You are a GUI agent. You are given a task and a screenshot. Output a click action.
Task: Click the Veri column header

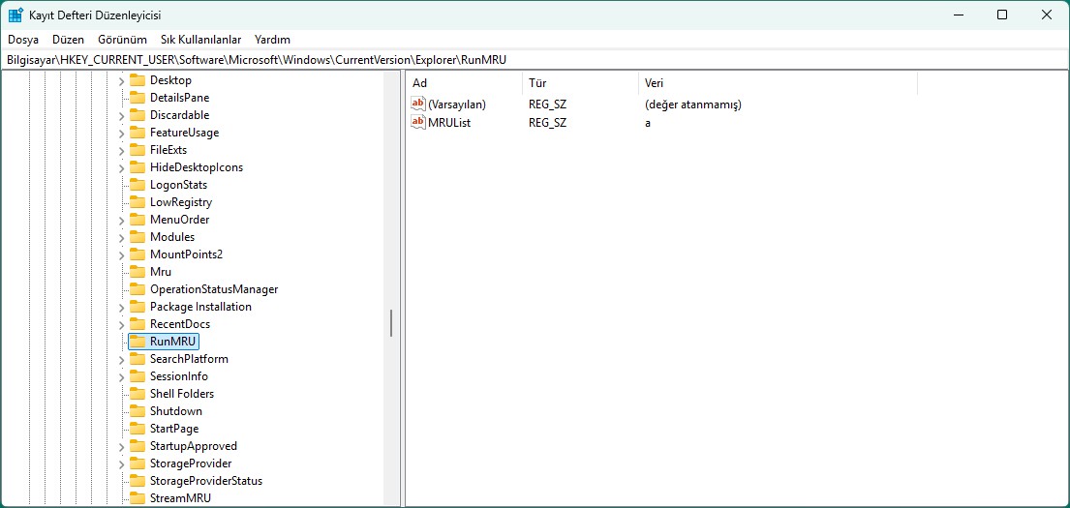(778, 83)
